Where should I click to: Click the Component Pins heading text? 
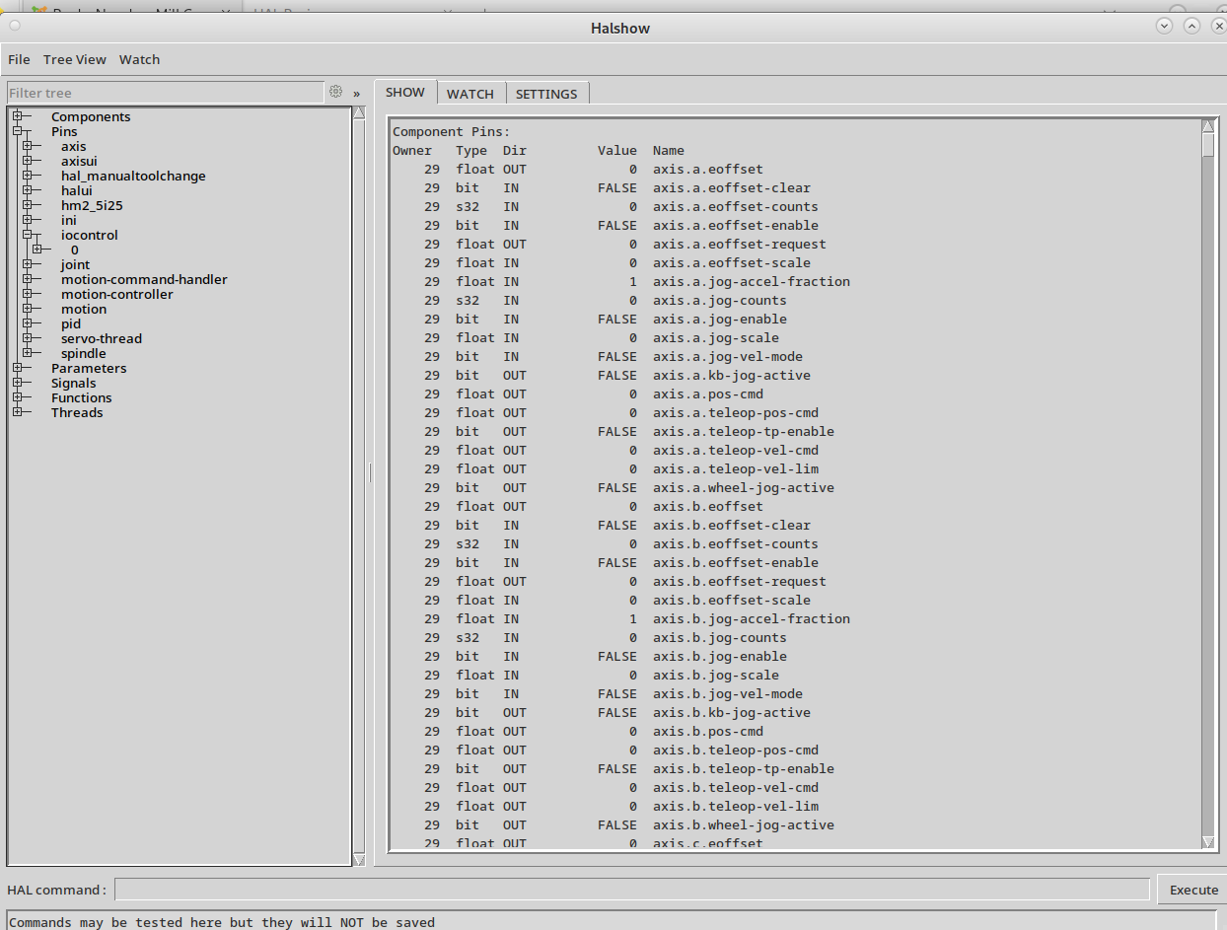[x=452, y=131]
